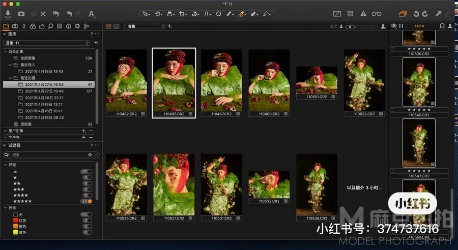Select thumbnail 110487.CR2
Screen dimensions: 458x250
pyautogui.click(x=221, y=83)
